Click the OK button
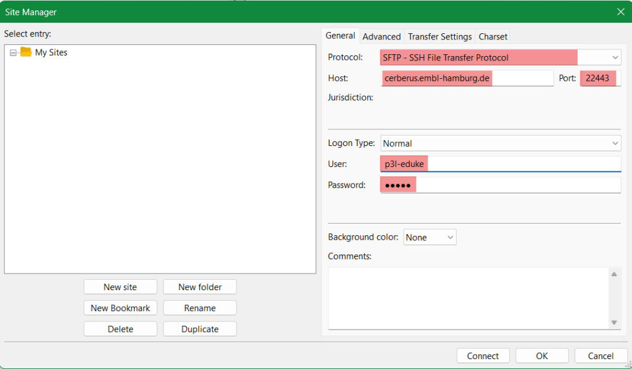This screenshot has height=369, width=632. coord(541,355)
